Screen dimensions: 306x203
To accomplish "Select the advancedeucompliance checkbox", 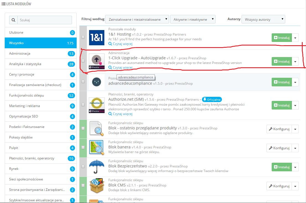I will pos(83,81).
